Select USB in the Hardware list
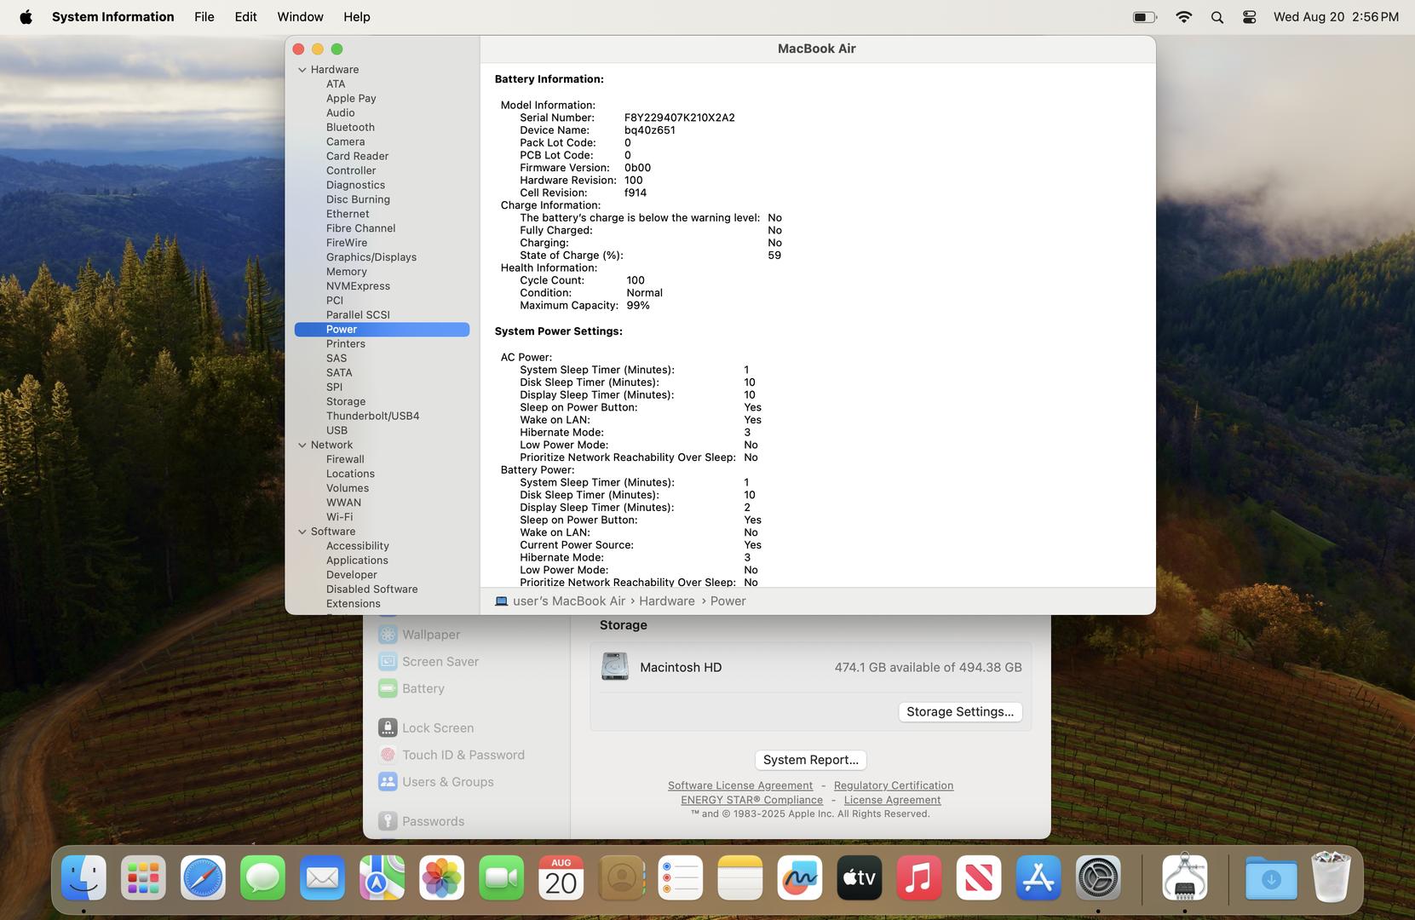This screenshot has height=920, width=1415. coord(336,431)
